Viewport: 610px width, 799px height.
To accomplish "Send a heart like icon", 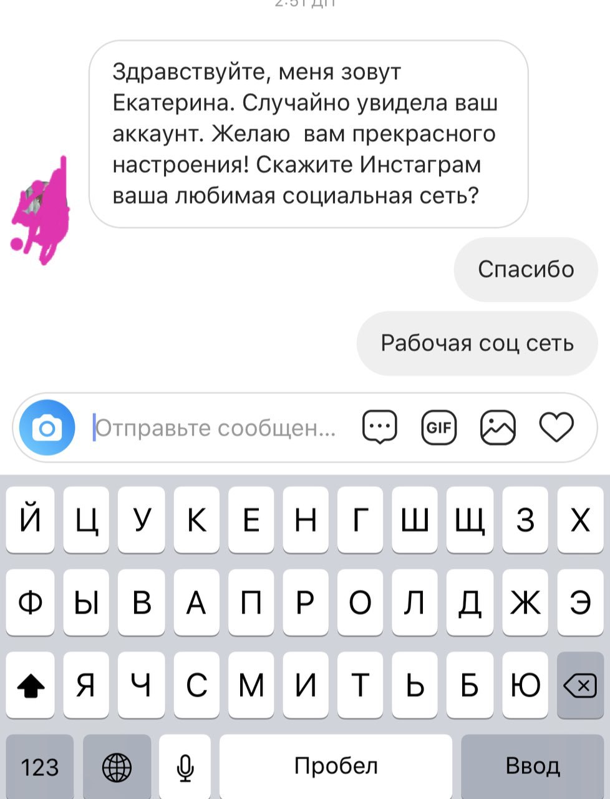I will (556, 428).
